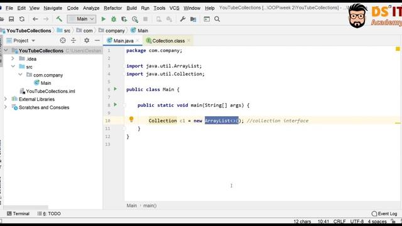Click the CRLF line separator in status bar
The width and height of the screenshot is (402, 226).
339,222
